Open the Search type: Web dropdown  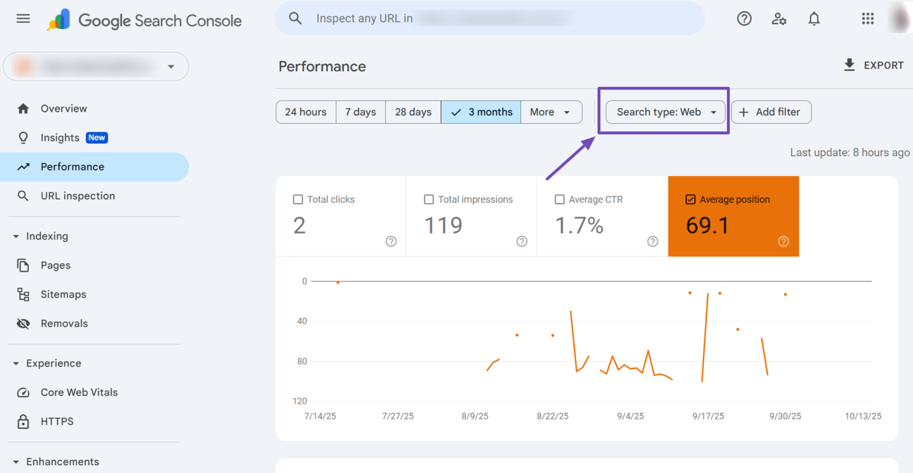tap(665, 112)
